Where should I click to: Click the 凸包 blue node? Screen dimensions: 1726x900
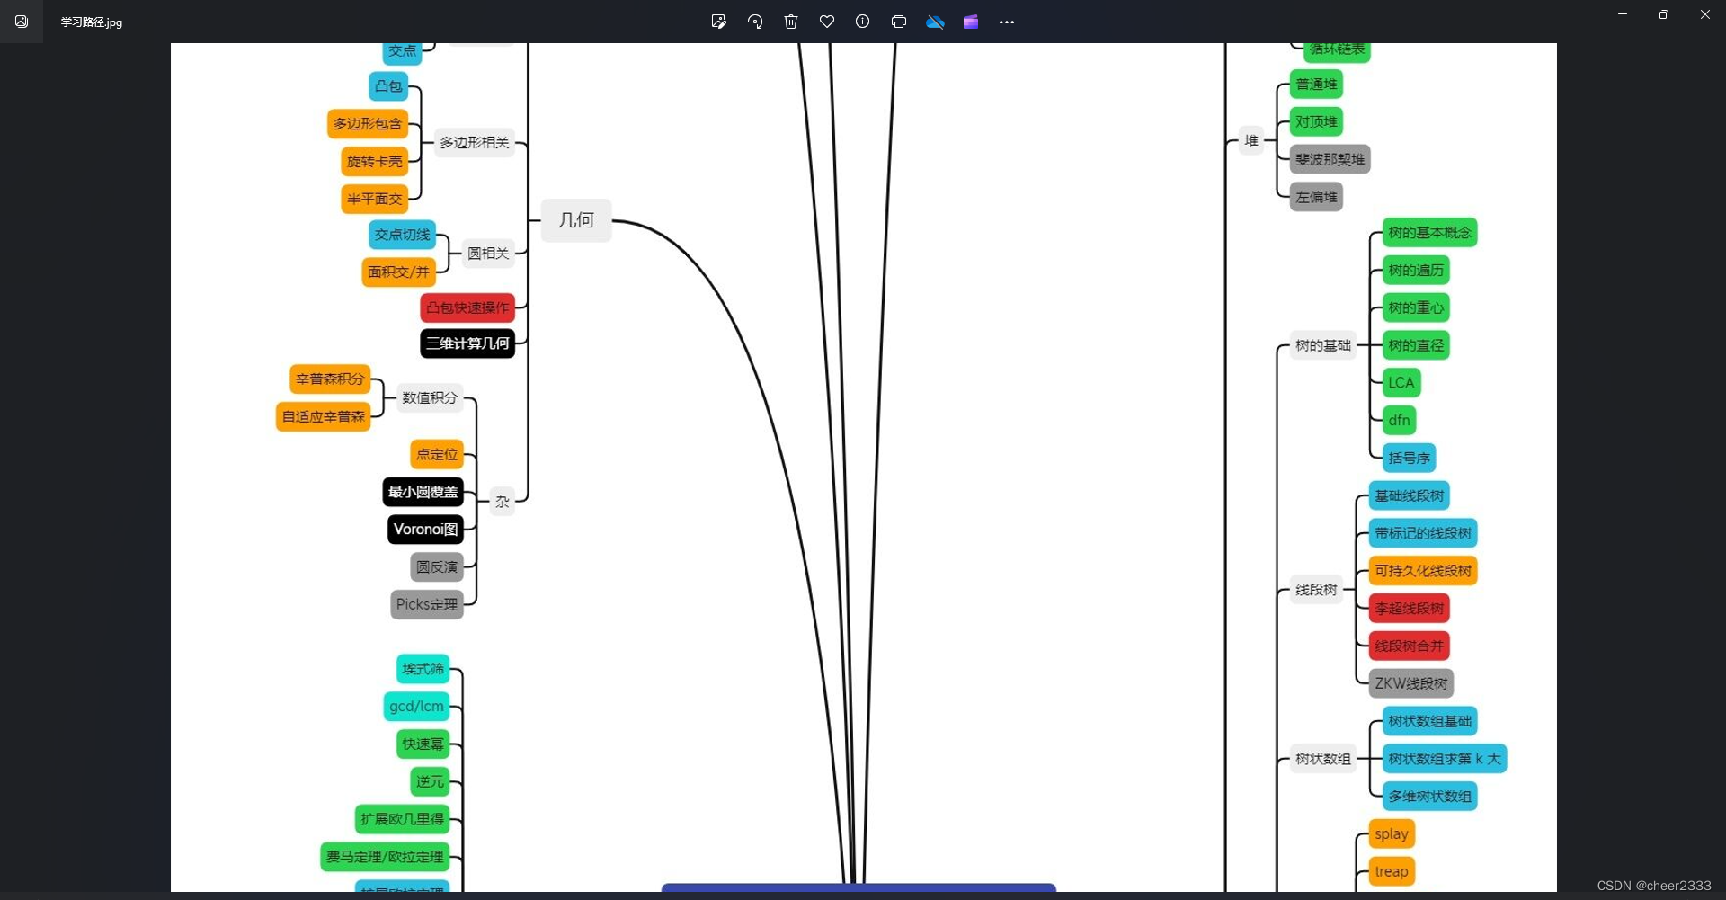click(x=389, y=86)
